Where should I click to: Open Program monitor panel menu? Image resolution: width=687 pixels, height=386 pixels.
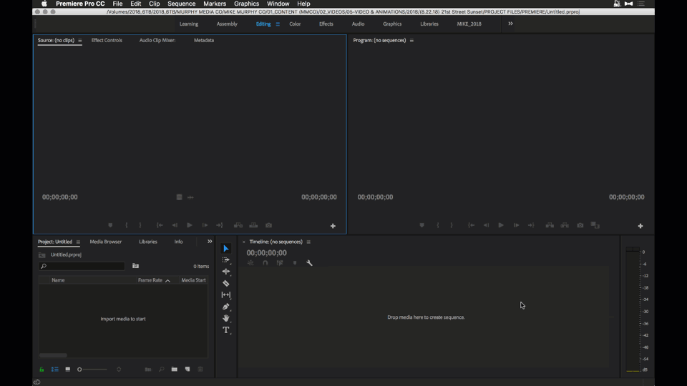point(411,40)
